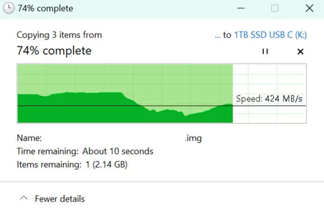Cancel the copy with the X icon

[x=300, y=51]
